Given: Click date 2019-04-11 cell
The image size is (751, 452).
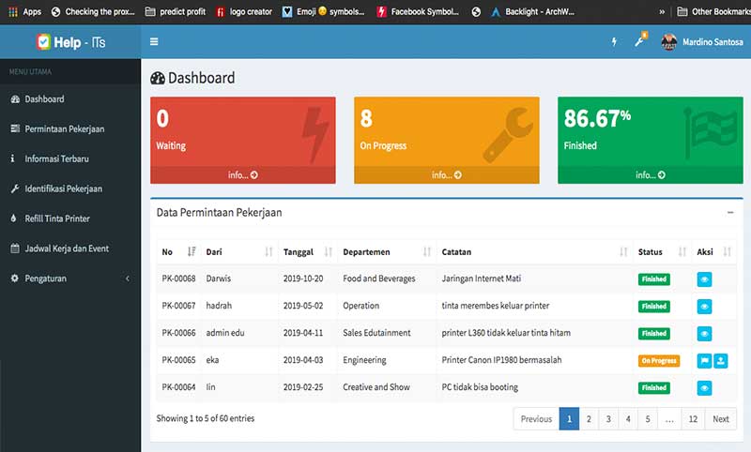Looking at the screenshot, I should click(302, 333).
